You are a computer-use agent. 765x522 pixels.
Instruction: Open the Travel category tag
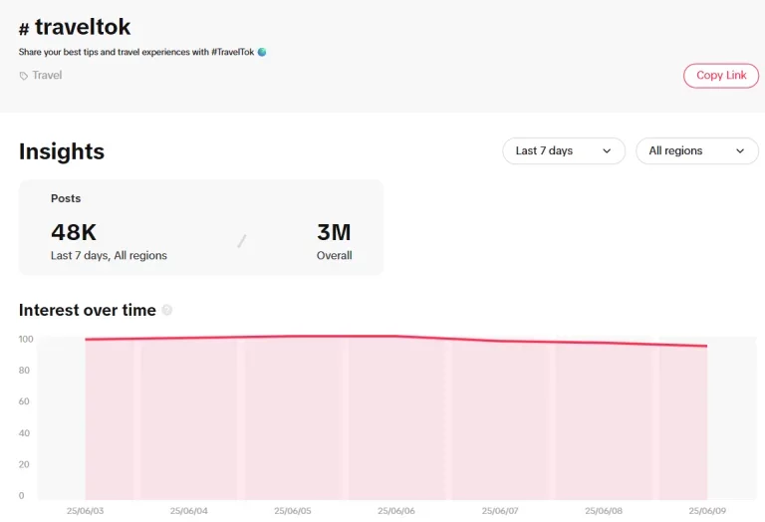coord(47,75)
